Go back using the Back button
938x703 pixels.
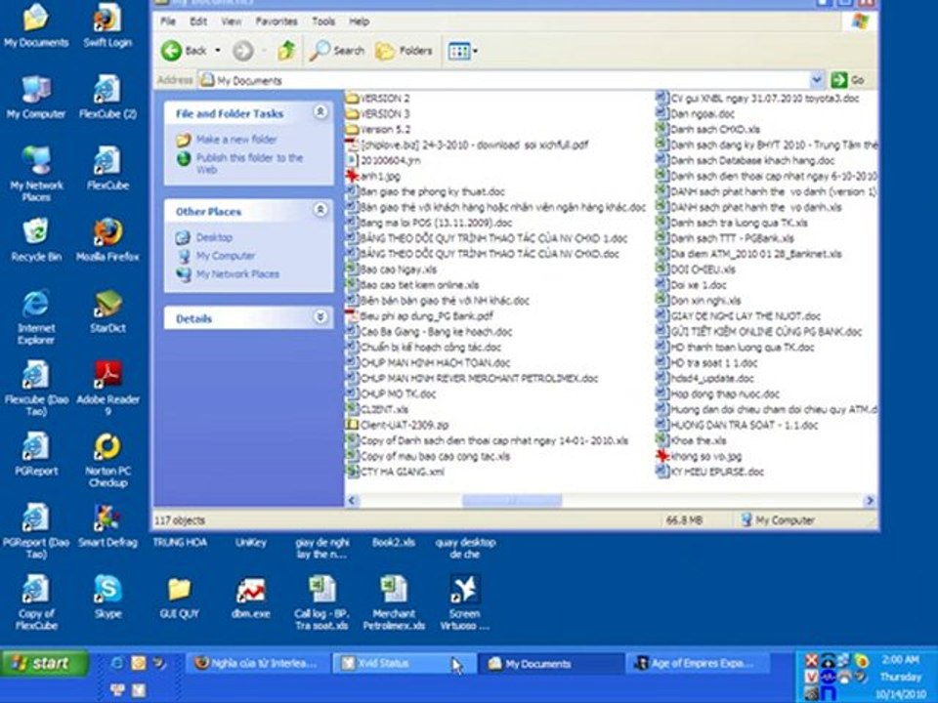(x=184, y=51)
